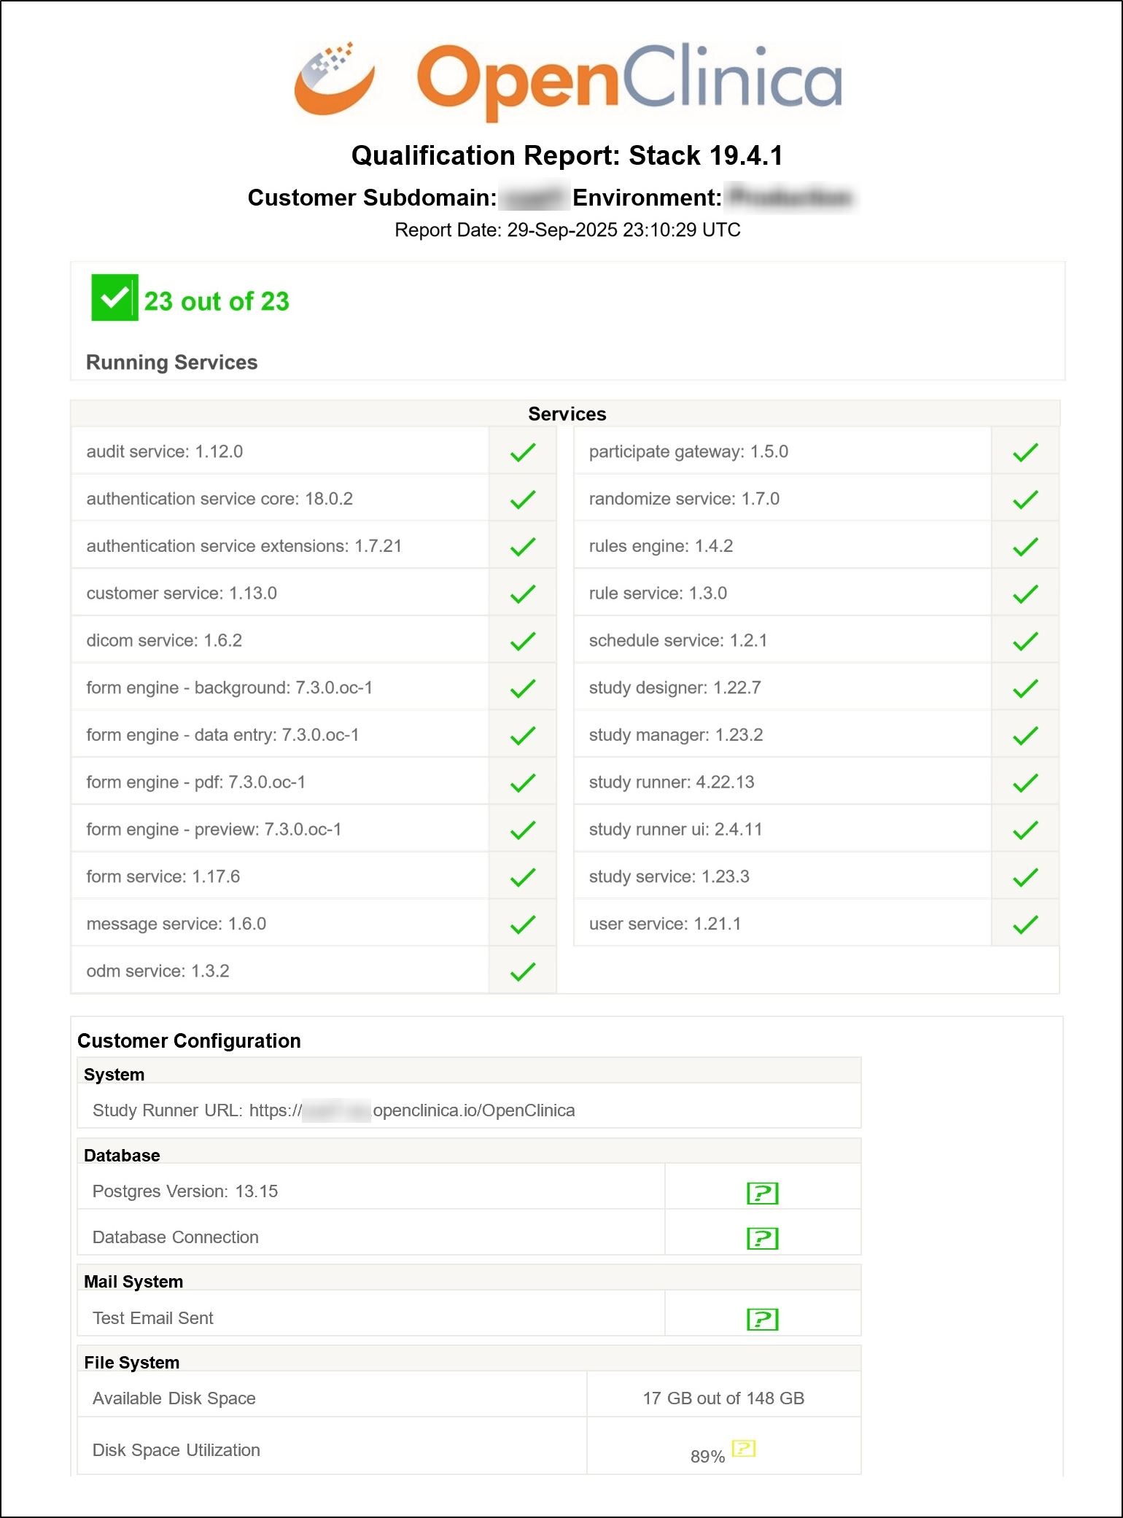Click the Qualification Report Stack 19.4.1 title
Viewport: 1123px width, 1518px height.
(x=567, y=155)
